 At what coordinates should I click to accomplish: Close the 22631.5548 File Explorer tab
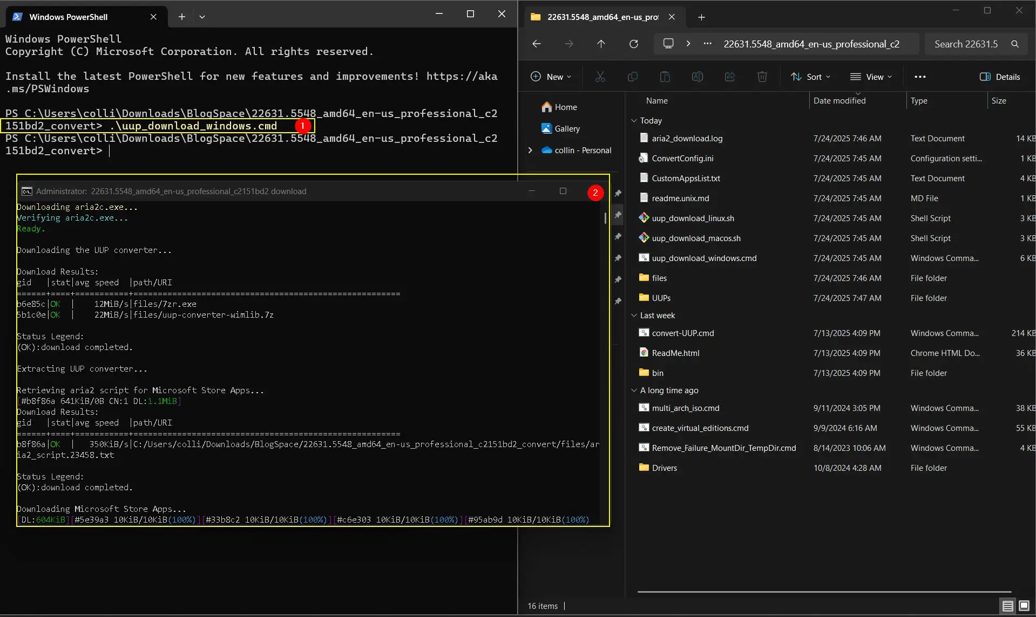point(672,17)
